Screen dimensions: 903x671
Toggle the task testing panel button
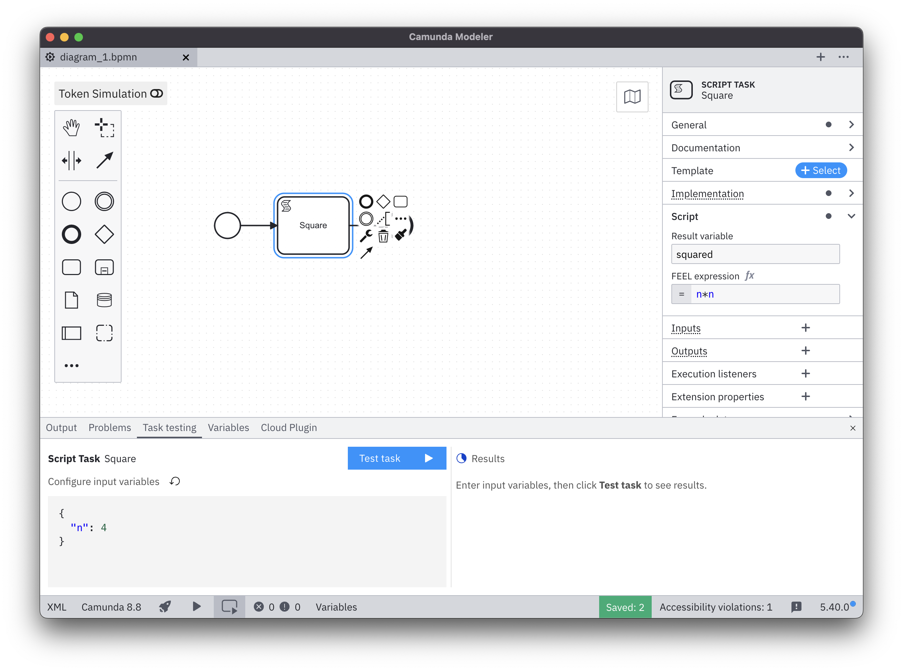[229, 607]
